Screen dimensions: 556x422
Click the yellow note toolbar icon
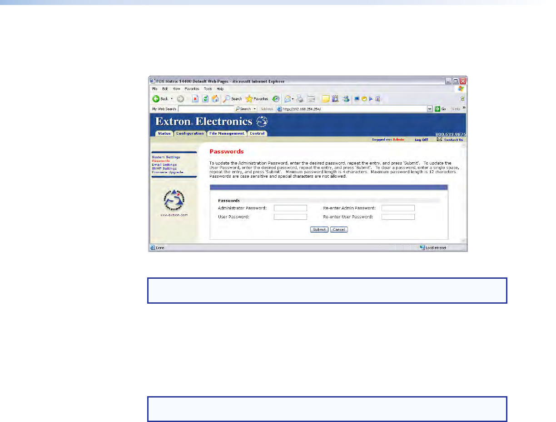pyautogui.click(x=325, y=98)
